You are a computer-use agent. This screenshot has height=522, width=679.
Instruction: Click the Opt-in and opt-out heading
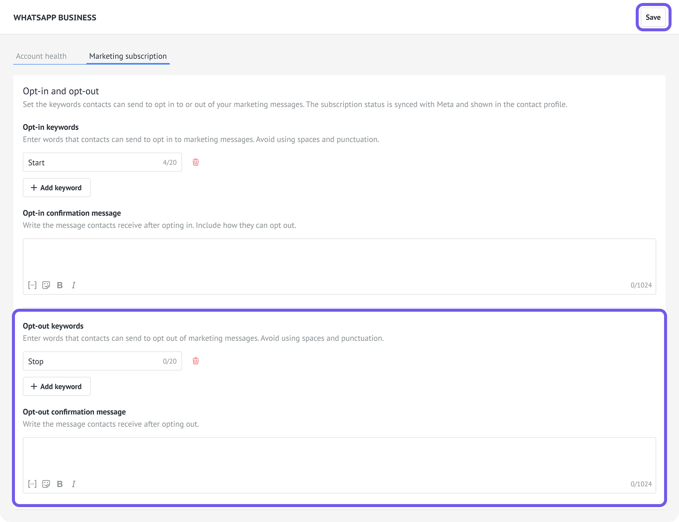[61, 91]
